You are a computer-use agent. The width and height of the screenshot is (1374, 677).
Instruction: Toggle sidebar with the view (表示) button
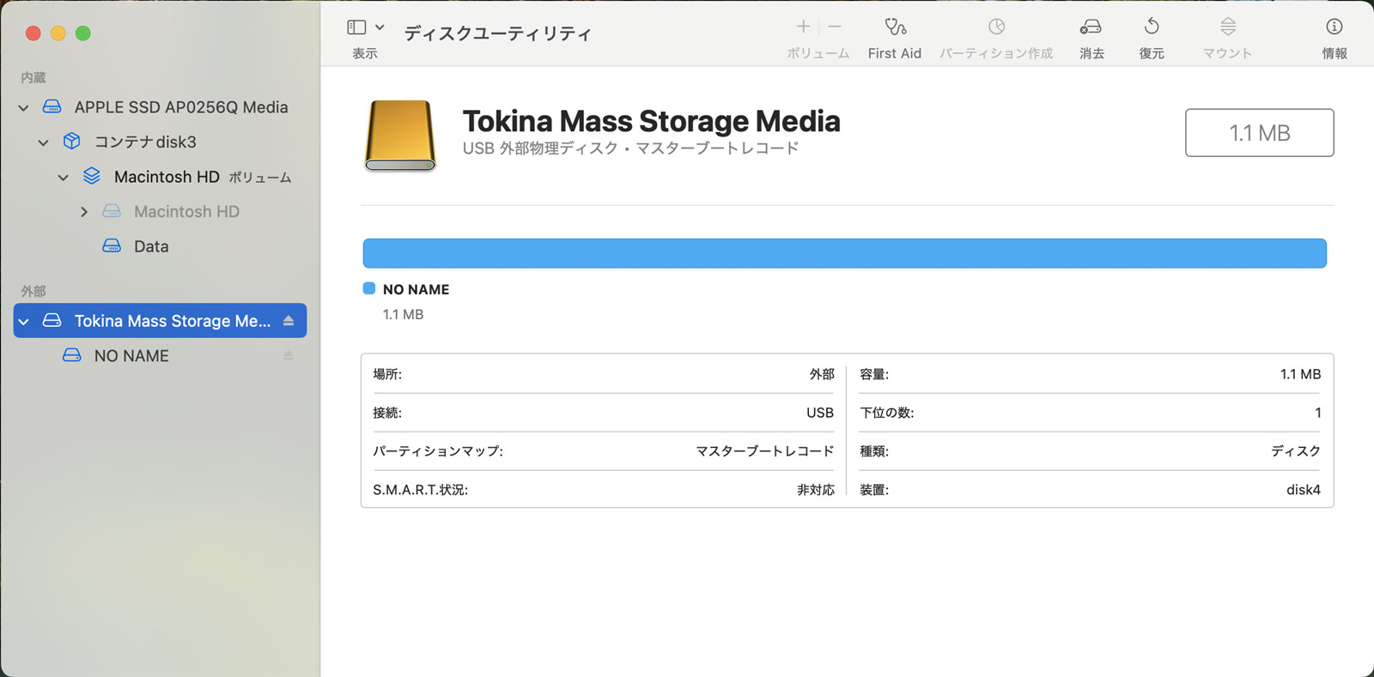pyautogui.click(x=356, y=27)
